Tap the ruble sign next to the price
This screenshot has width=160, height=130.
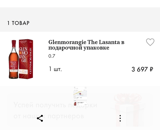pyautogui.click(x=151, y=69)
